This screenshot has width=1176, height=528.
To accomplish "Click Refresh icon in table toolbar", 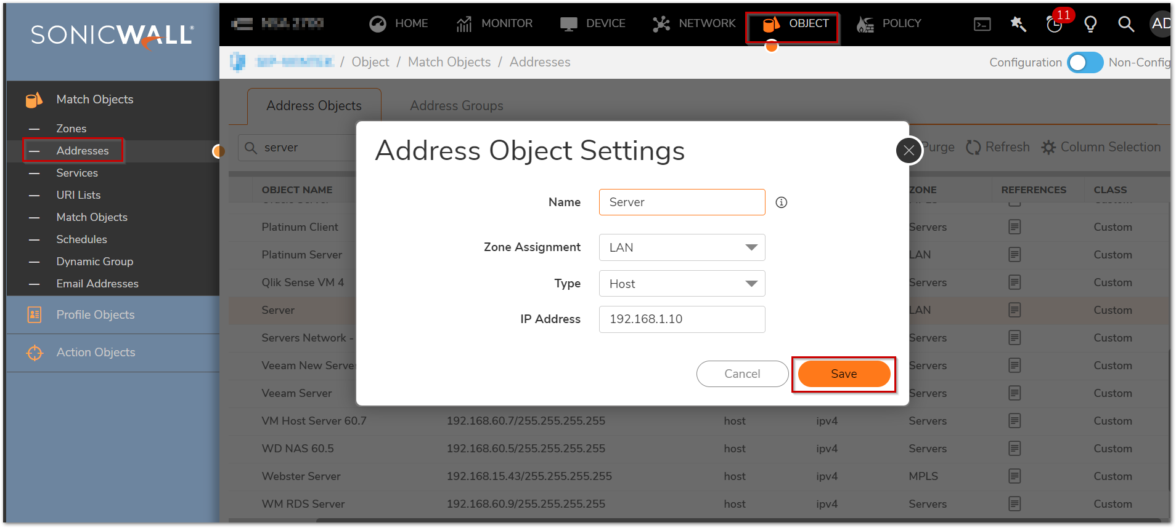I will point(973,147).
